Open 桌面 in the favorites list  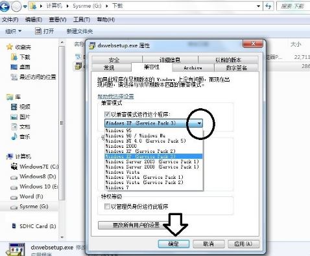20,67
